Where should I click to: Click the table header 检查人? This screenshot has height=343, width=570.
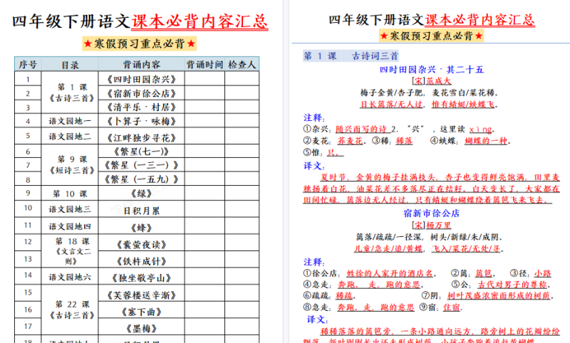pos(242,65)
